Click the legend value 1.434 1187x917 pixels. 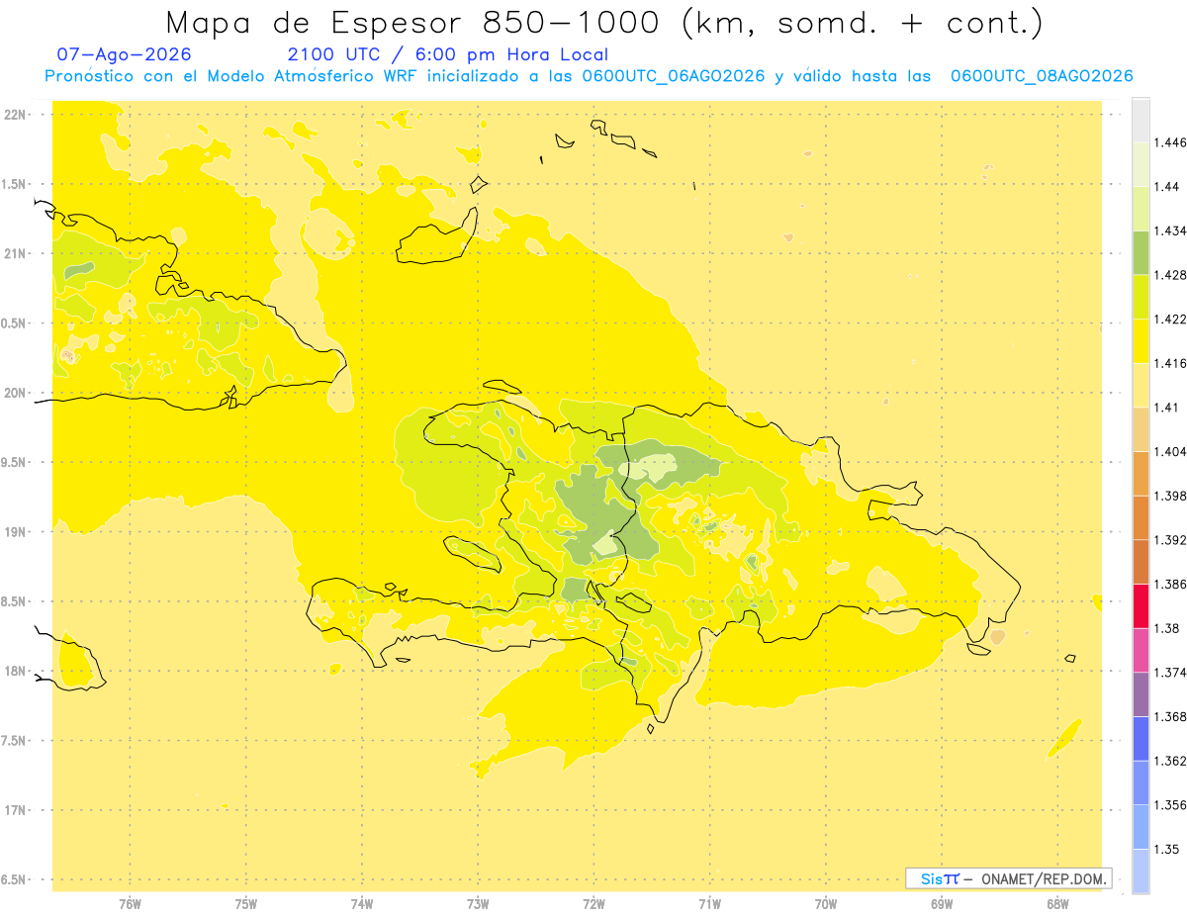tap(1171, 230)
